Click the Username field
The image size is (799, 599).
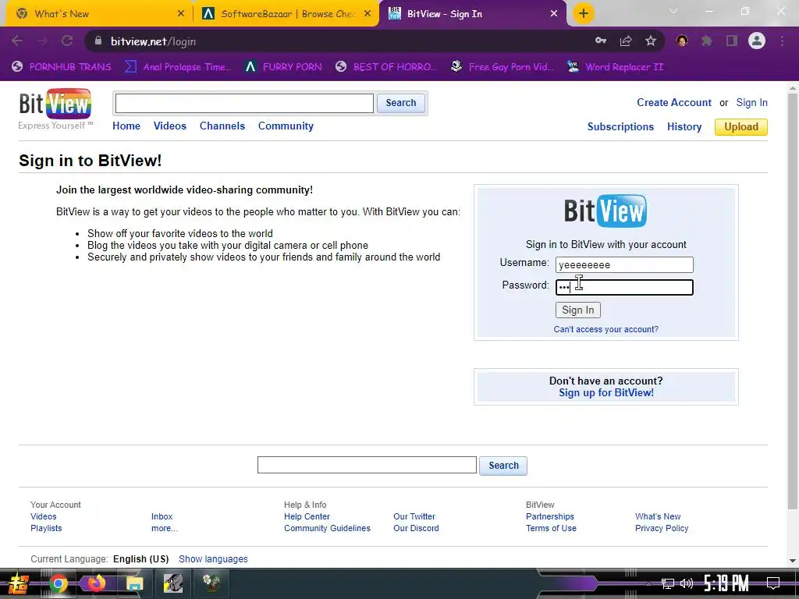[x=624, y=265]
